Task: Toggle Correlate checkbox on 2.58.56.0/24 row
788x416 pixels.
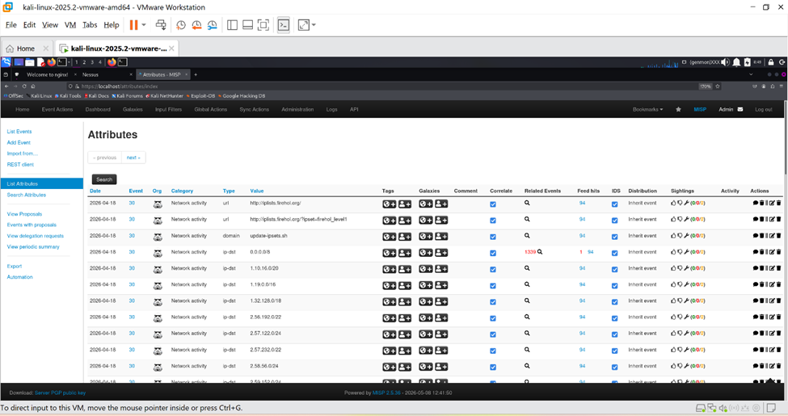Action: 493,368
